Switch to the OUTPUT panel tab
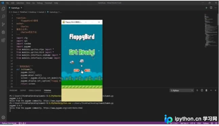This screenshot has height=126, width=219. tap(23, 90)
